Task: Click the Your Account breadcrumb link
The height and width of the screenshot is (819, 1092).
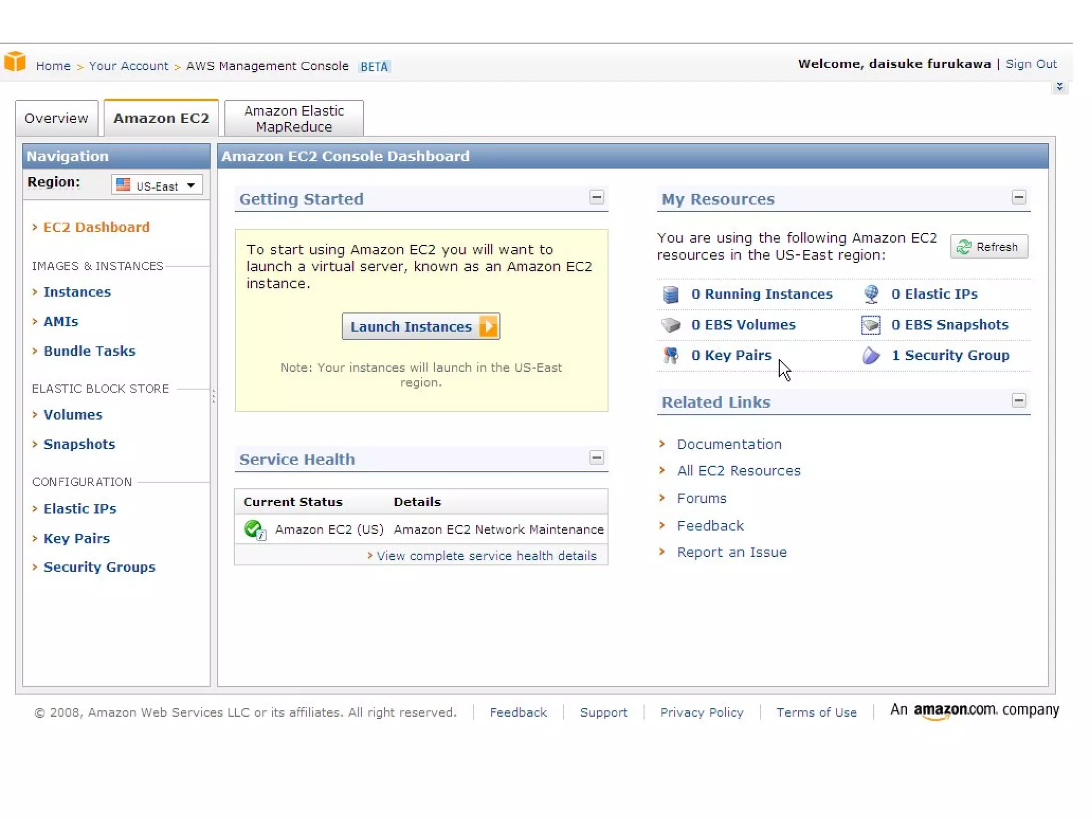Action: [129, 66]
